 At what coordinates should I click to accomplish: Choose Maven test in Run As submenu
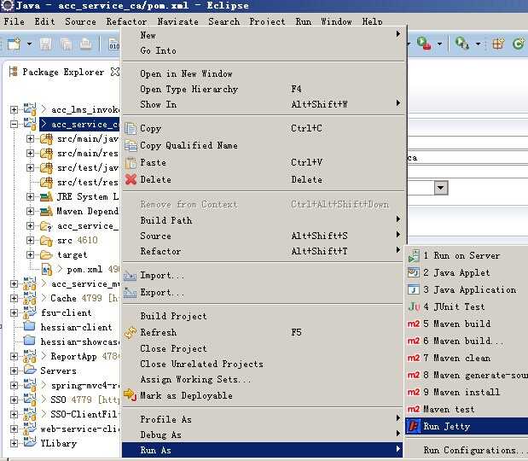467,410
